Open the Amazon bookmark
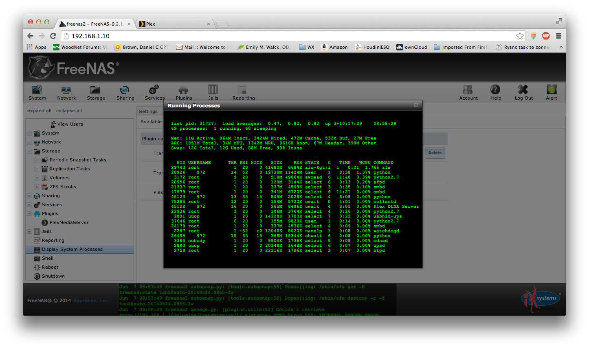589x348 pixels. (334, 47)
